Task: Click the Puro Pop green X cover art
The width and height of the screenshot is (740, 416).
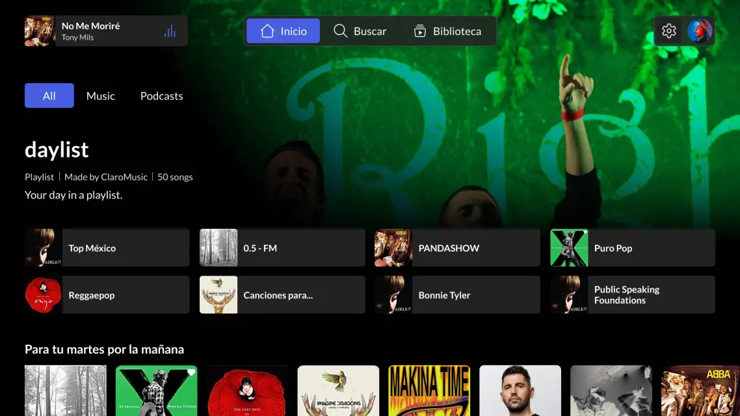Action: pyautogui.click(x=569, y=248)
